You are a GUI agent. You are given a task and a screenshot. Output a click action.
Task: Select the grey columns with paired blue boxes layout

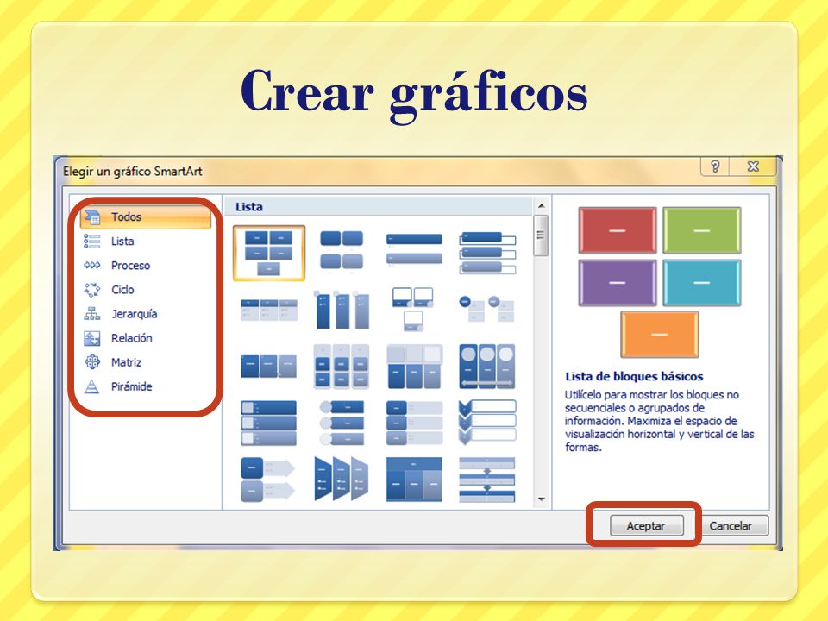(x=342, y=367)
